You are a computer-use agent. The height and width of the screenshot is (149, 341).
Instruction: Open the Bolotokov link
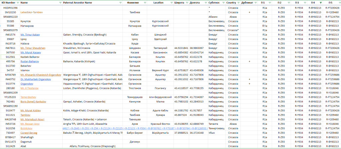(26, 128)
